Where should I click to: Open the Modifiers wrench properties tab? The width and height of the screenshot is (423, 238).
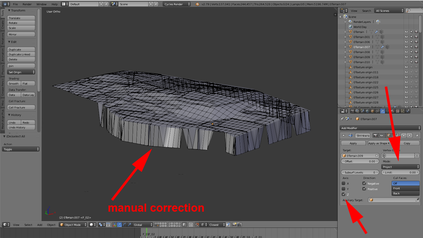382,111
